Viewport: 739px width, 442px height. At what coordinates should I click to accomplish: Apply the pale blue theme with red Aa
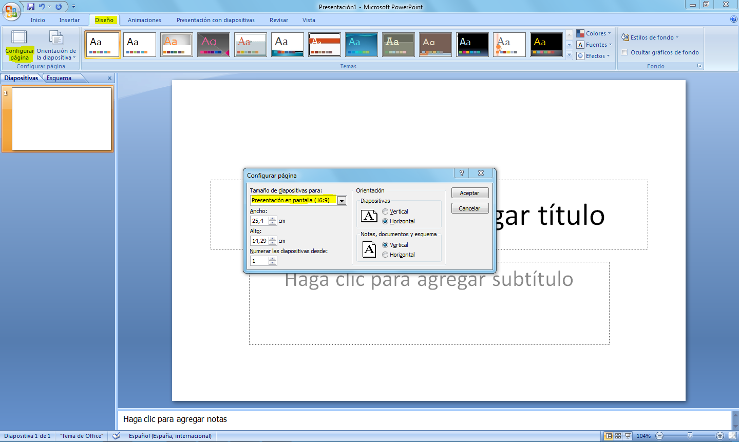(x=251, y=45)
